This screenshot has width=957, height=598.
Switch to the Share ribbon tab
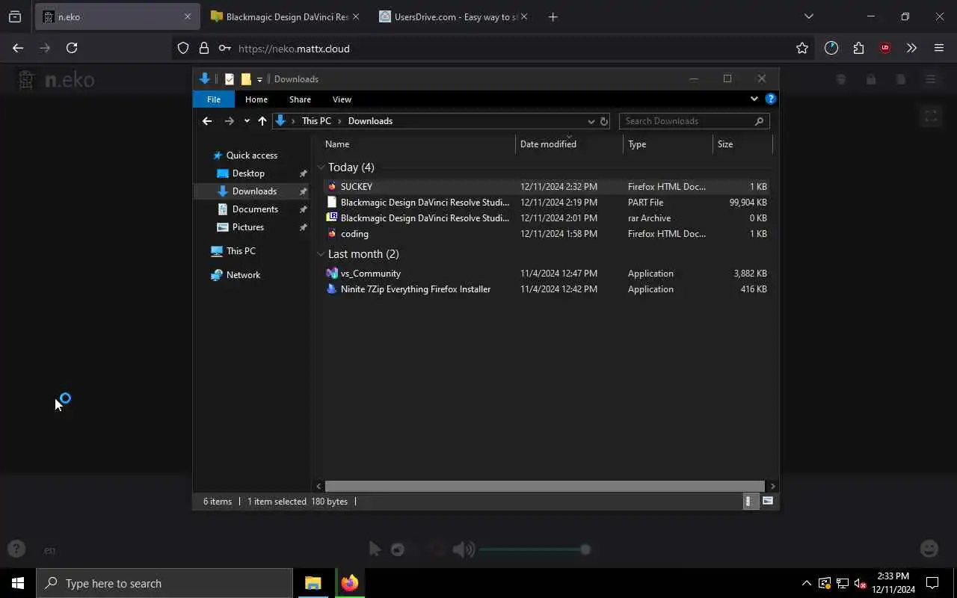[x=300, y=99]
